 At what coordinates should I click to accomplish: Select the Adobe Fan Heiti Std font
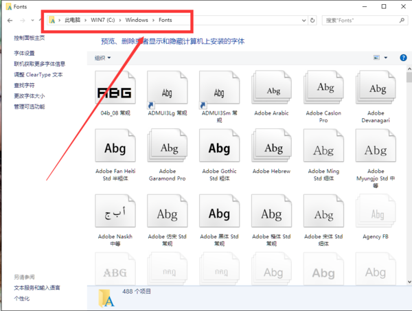tap(115, 146)
